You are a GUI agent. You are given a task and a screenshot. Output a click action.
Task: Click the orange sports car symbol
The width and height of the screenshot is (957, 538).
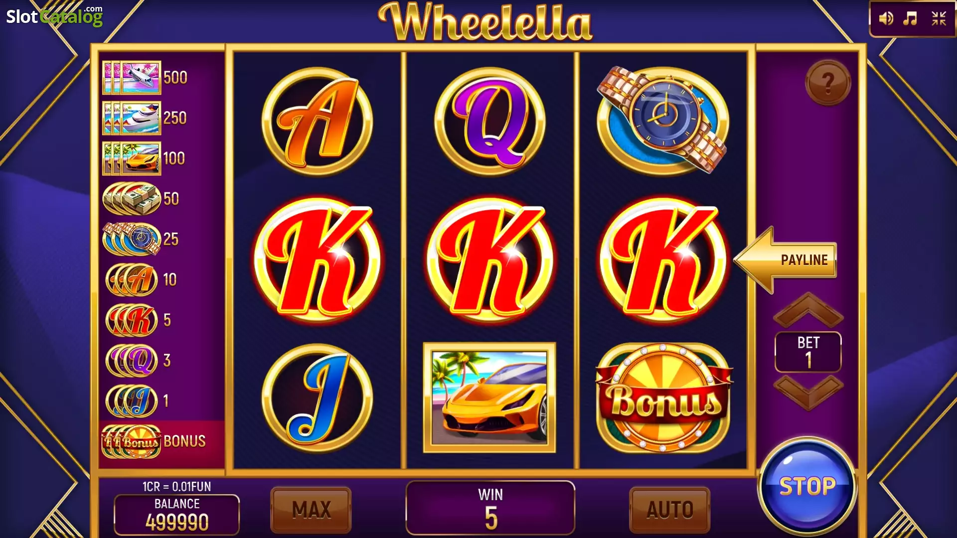[489, 398]
